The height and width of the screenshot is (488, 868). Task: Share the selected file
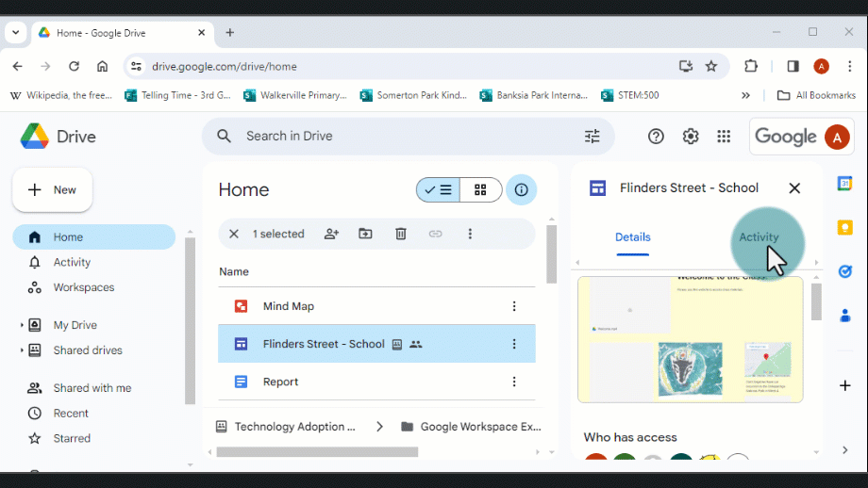click(x=331, y=234)
